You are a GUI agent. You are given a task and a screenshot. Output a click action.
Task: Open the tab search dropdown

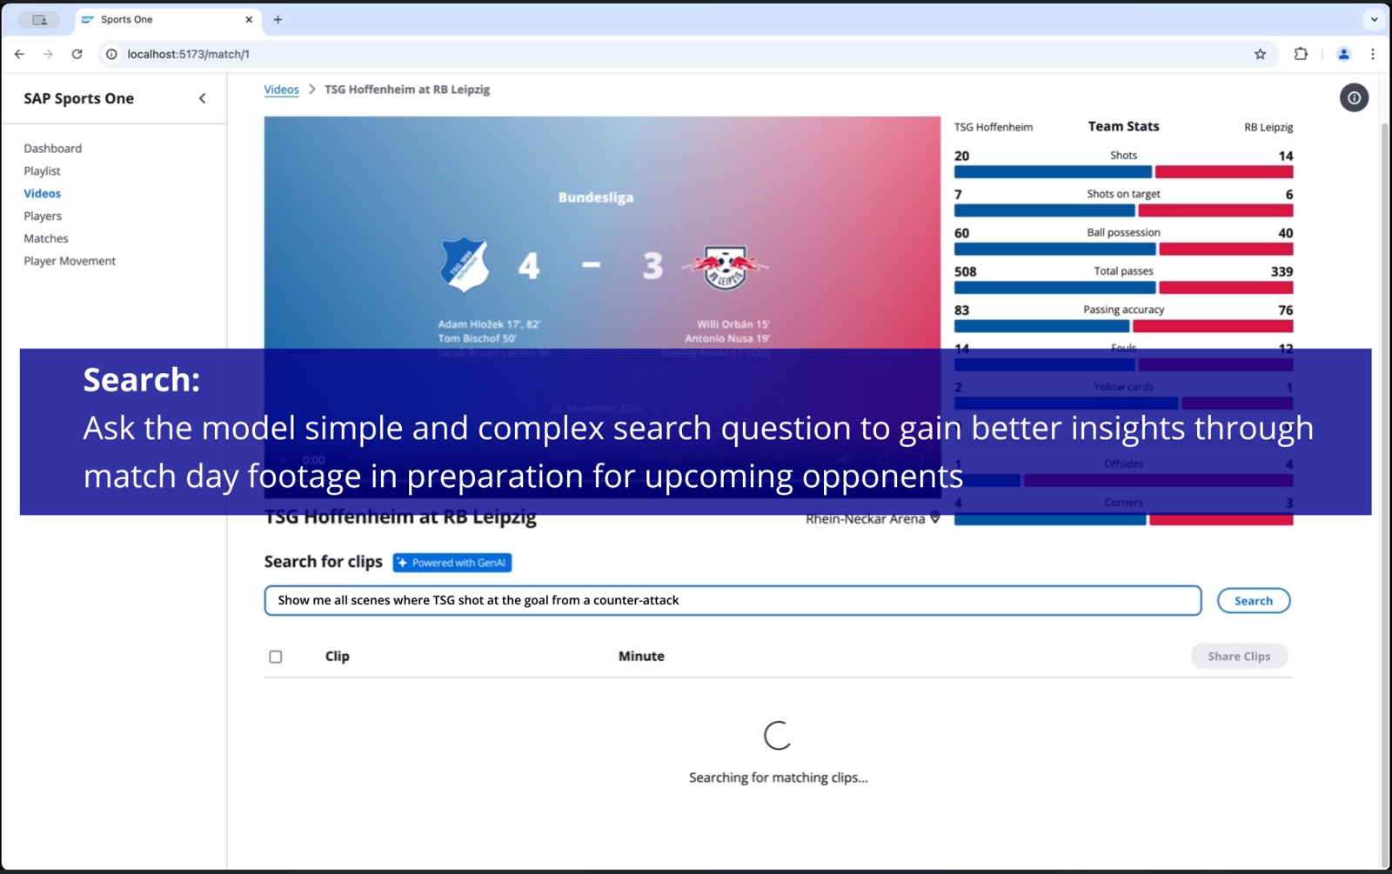[x=1374, y=19]
